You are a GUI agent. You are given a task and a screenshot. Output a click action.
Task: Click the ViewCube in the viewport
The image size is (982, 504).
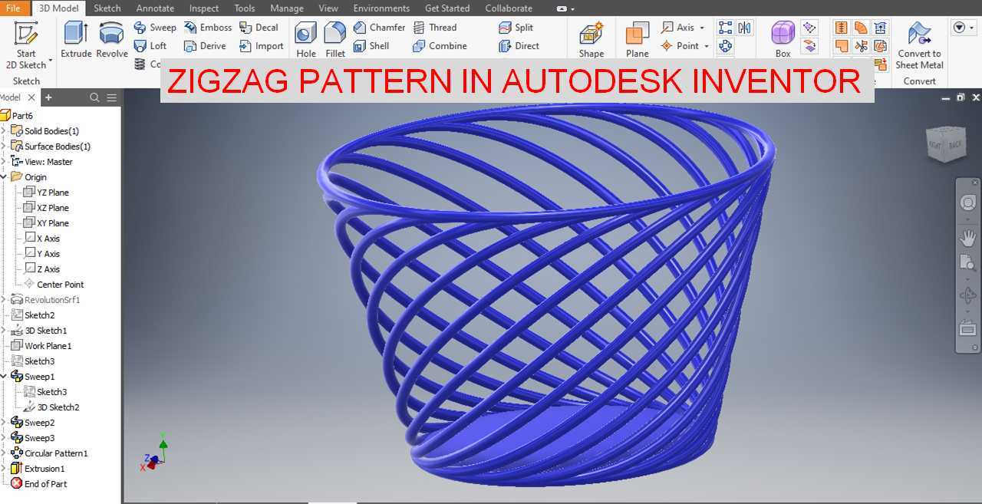[945, 144]
